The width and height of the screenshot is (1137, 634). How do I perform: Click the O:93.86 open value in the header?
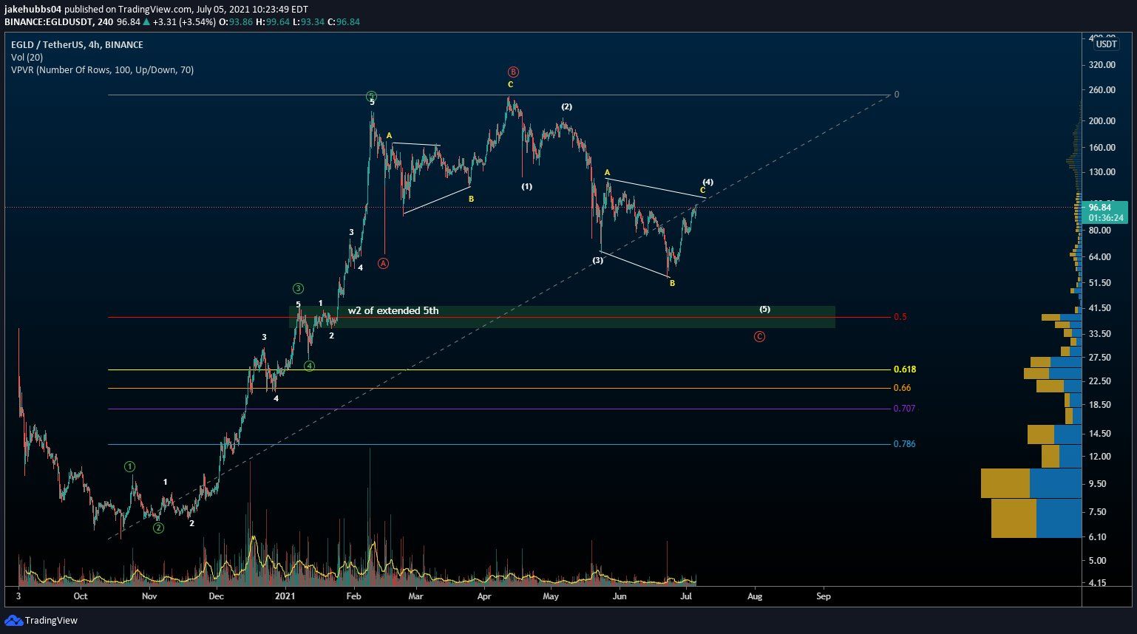237,22
